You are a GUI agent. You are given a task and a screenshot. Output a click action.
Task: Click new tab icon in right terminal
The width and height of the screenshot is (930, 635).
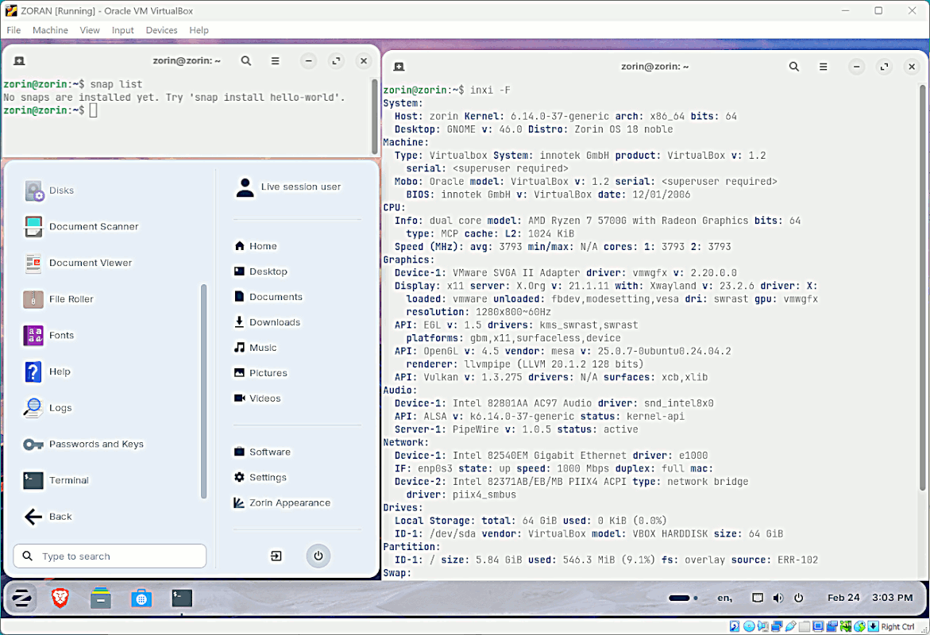399,67
